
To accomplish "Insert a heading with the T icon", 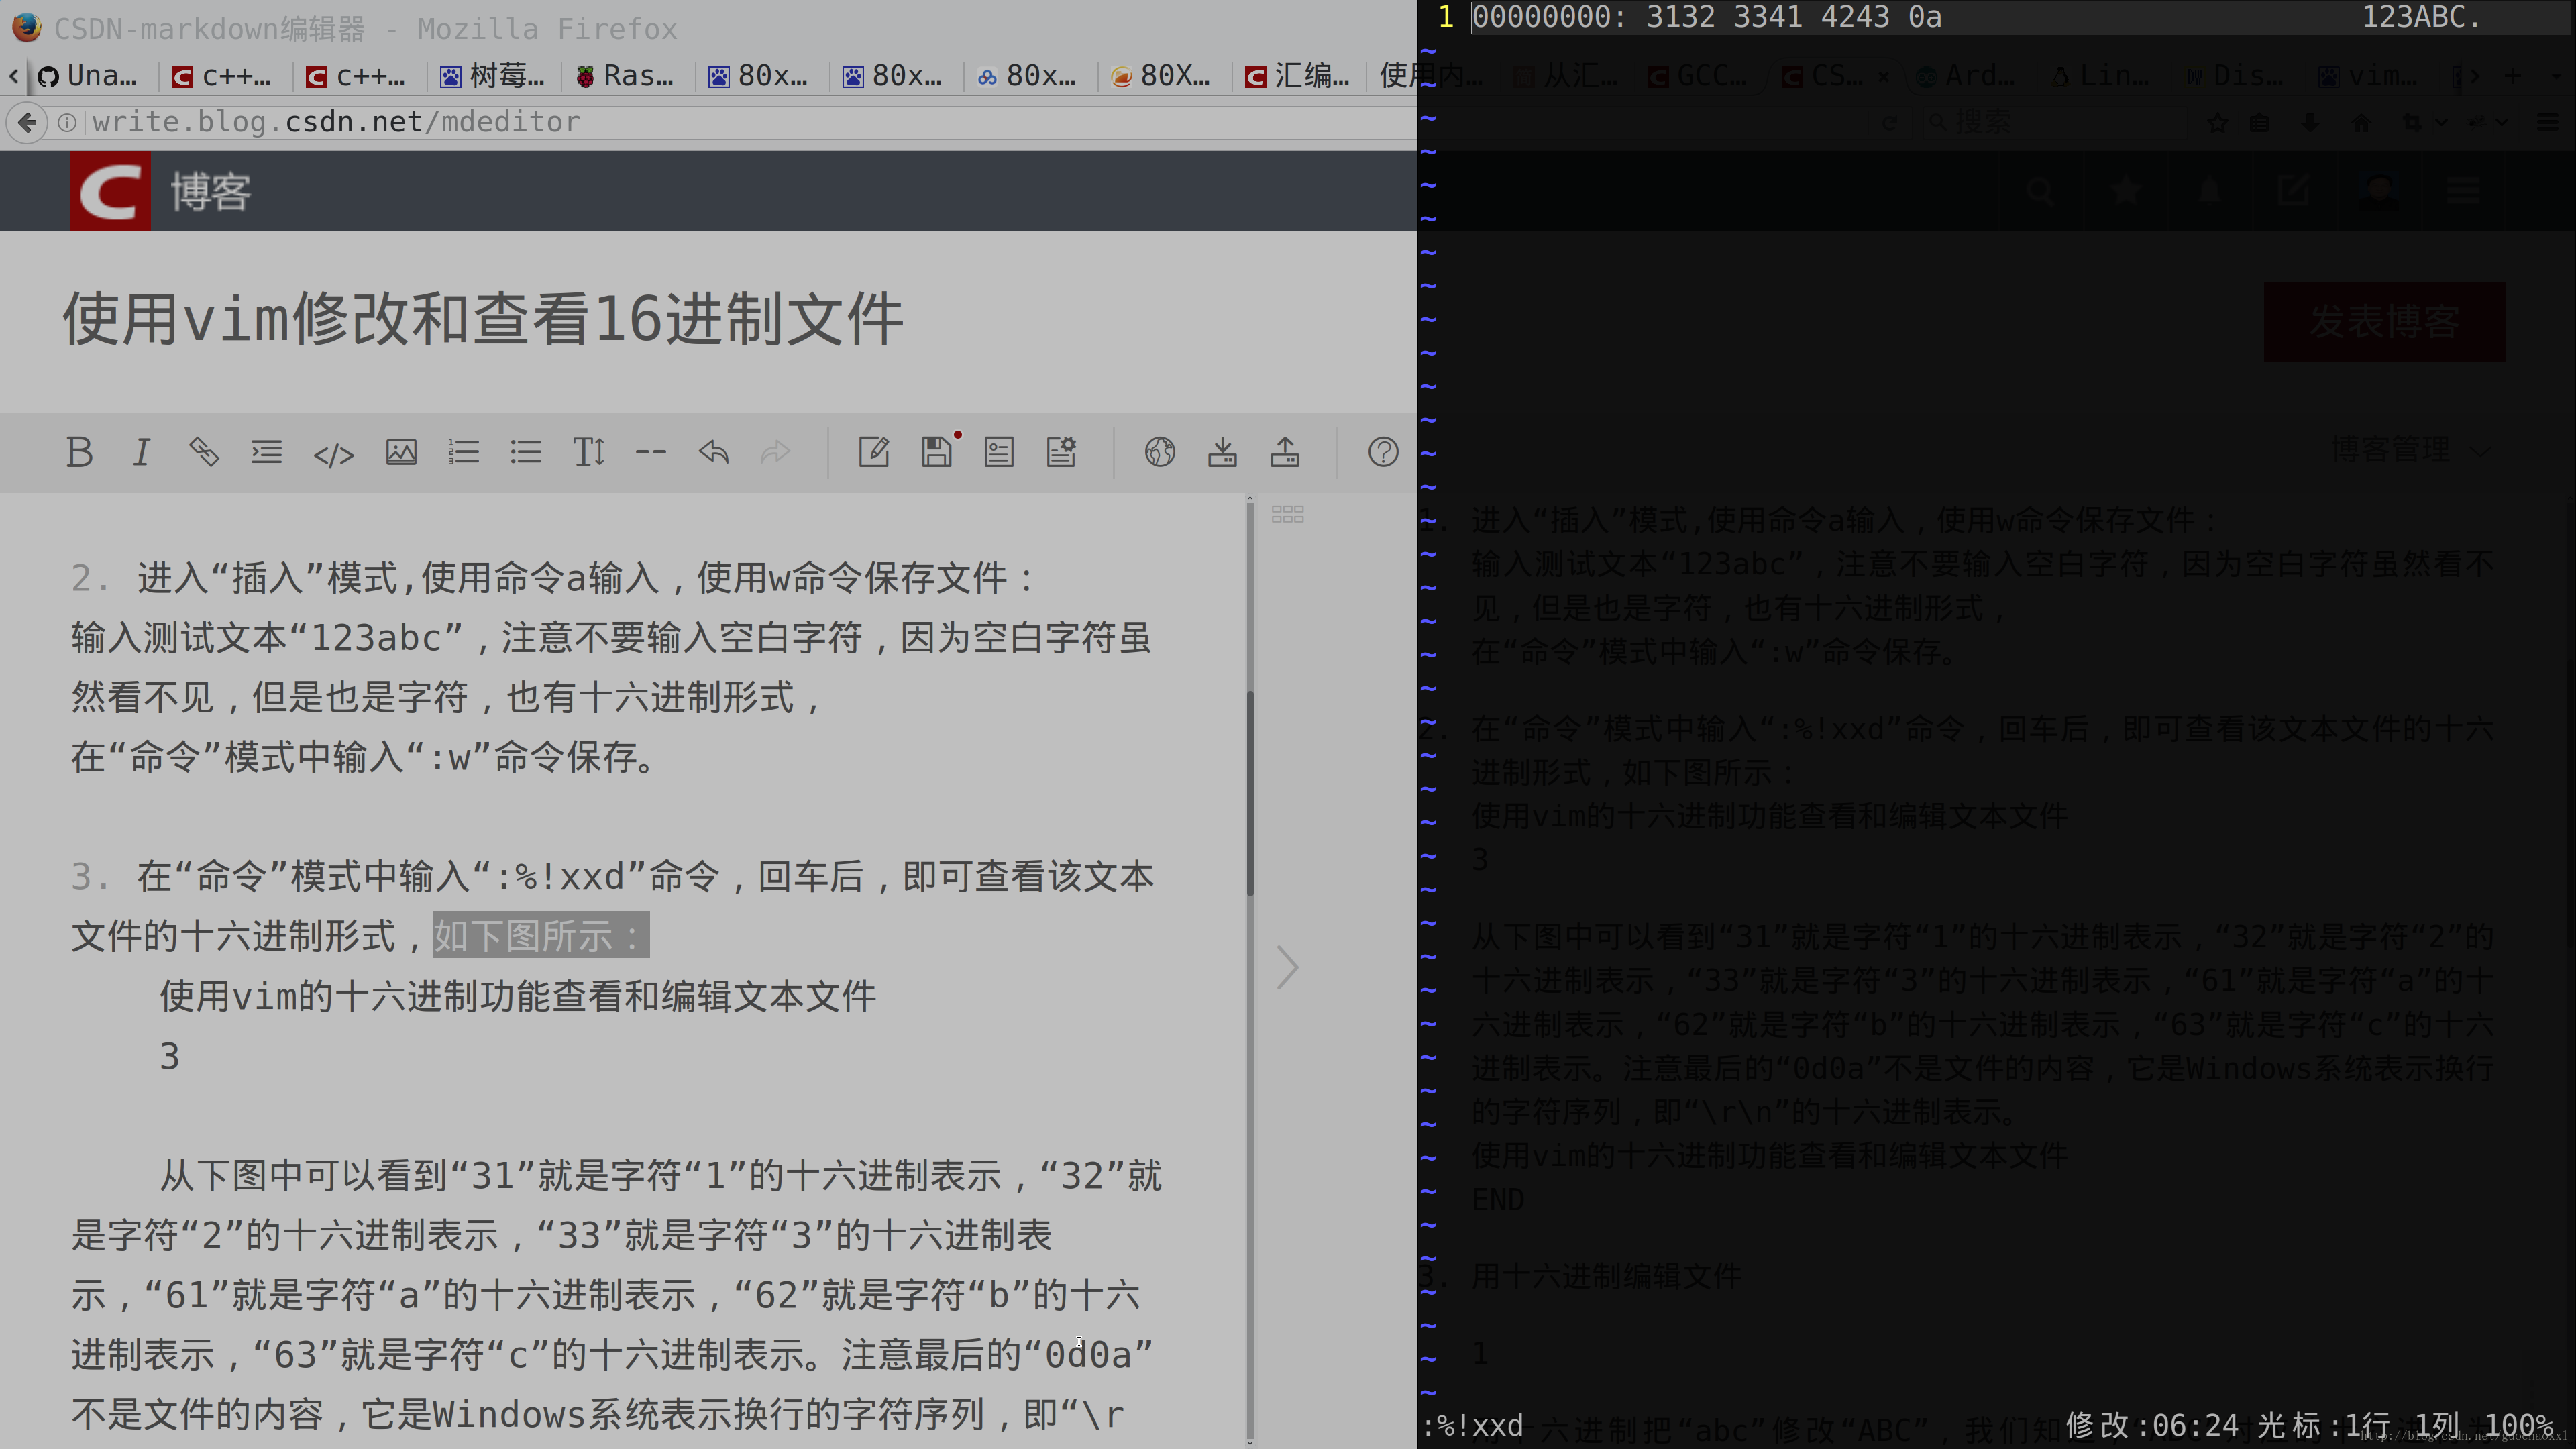I will coord(588,452).
